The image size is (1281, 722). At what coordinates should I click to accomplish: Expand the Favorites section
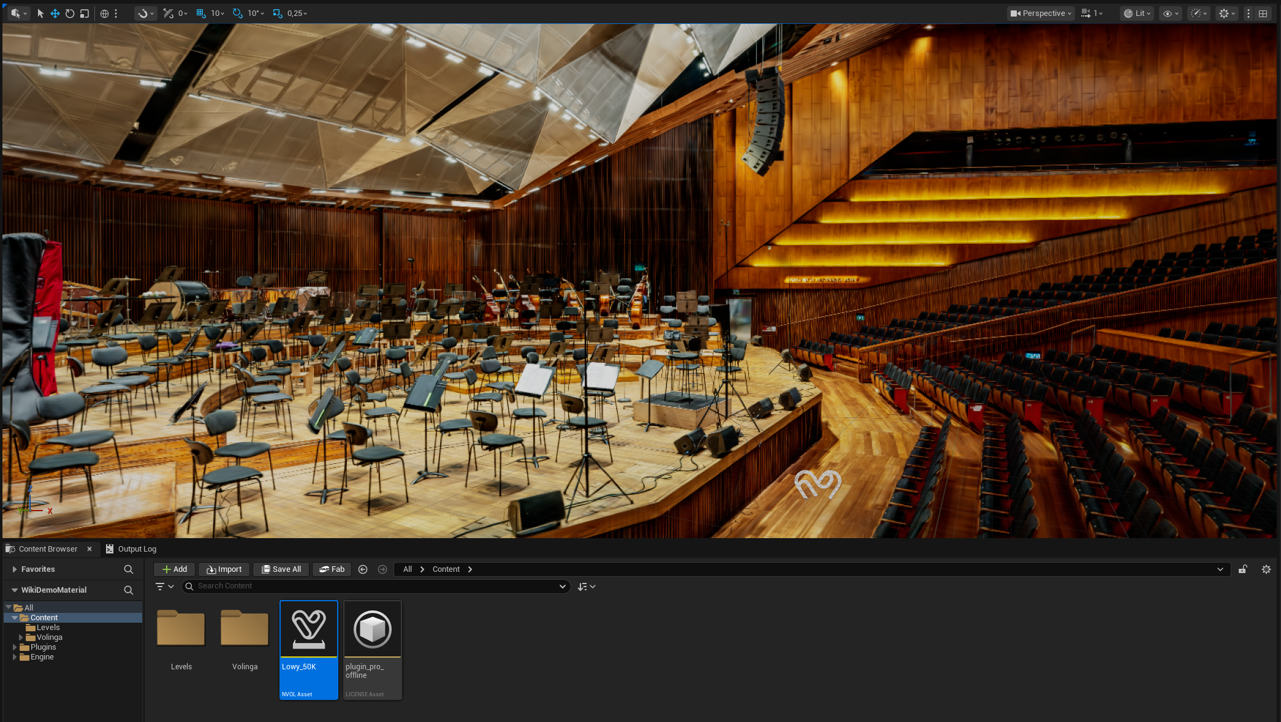coord(15,569)
